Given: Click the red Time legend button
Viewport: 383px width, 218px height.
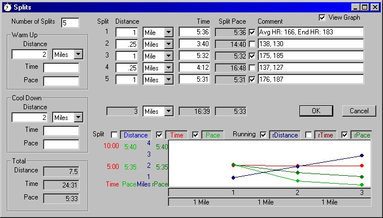Looking at the screenshot, I should click(176, 135).
